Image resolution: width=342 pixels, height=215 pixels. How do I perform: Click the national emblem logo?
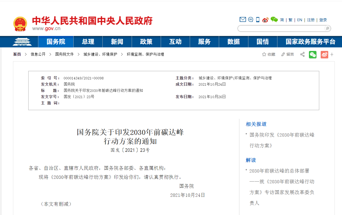pyautogui.click(x=20, y=24)
